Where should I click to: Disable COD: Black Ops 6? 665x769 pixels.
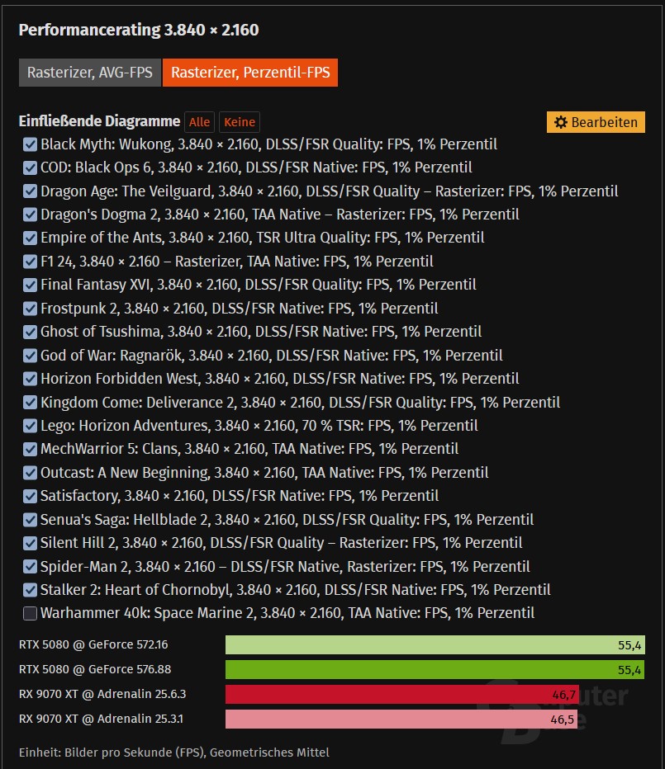[x=30, y=167]
